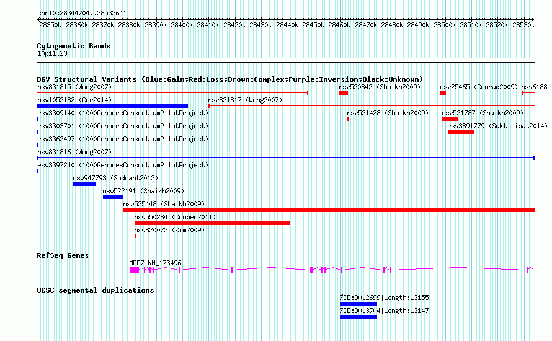This screenshot has height=341, width=552.
Task: Click the nsv831815 (Wong2007) variant label
Action: tap(74, 87)
